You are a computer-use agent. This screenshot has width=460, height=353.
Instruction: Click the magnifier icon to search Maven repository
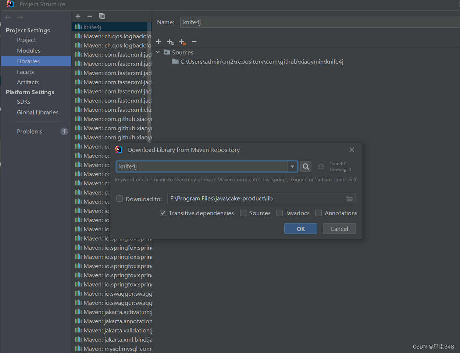[x=306, y=166]
